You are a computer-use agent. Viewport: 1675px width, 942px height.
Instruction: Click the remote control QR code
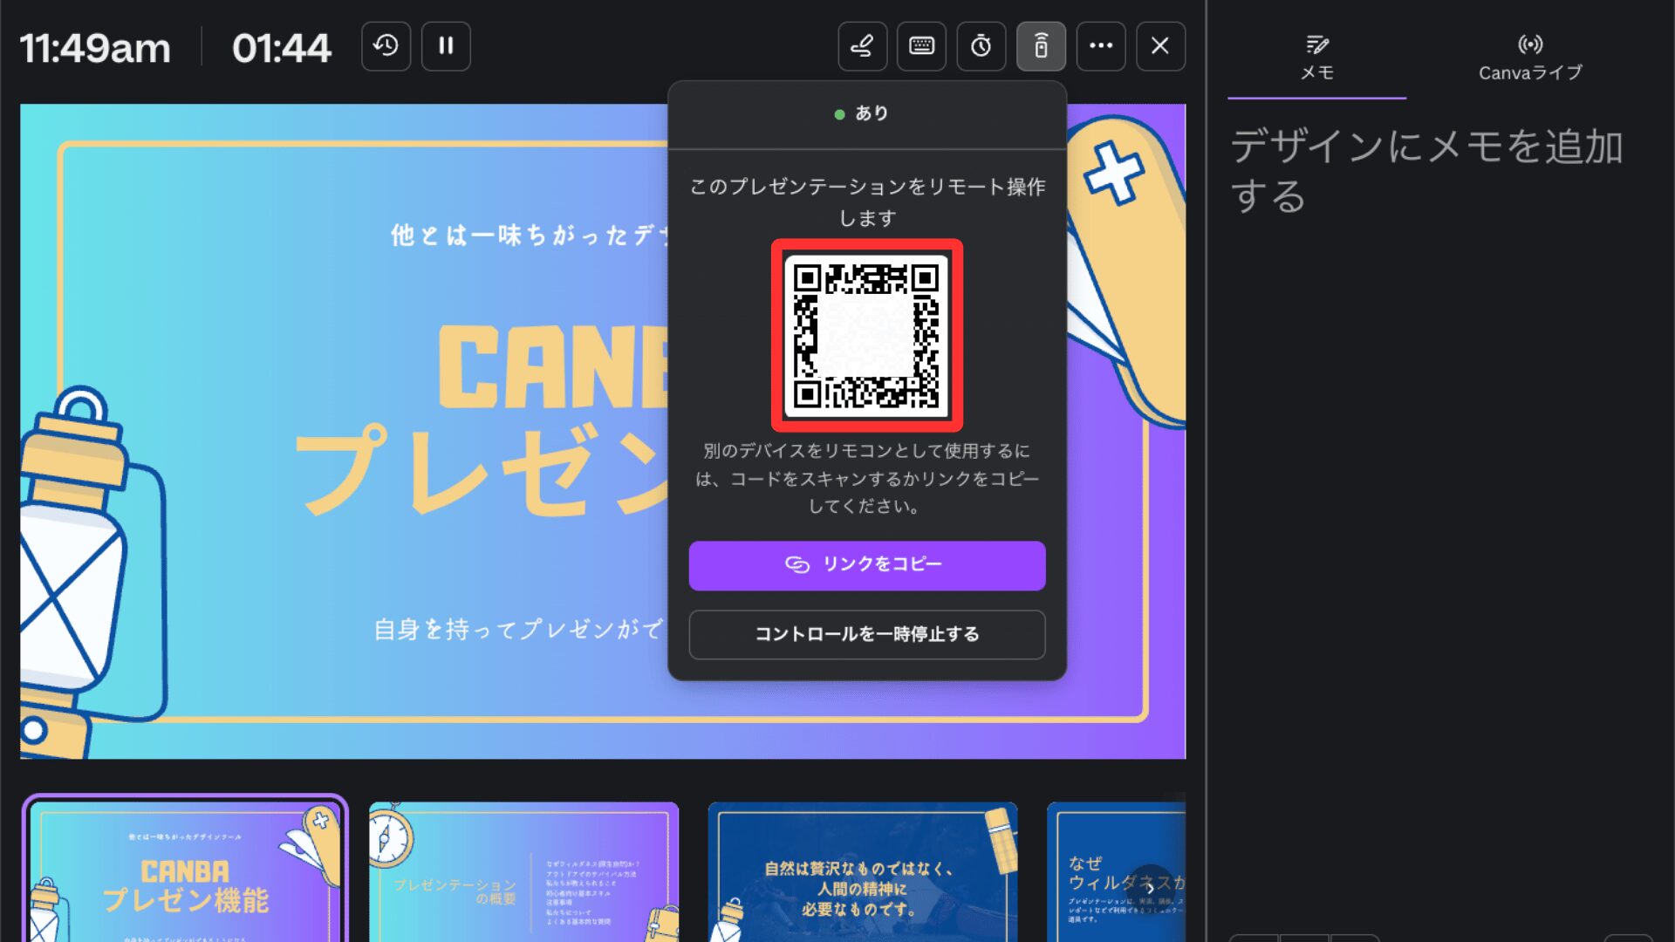(867, 336)
